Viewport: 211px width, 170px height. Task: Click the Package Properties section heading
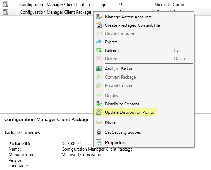pyautogui.click(x=22, y=133)
